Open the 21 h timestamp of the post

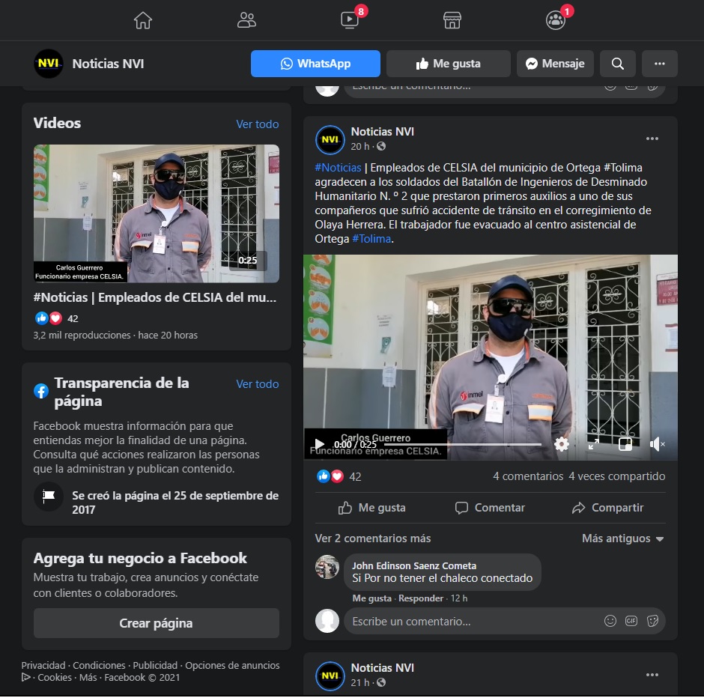click(x=360, y=683)
